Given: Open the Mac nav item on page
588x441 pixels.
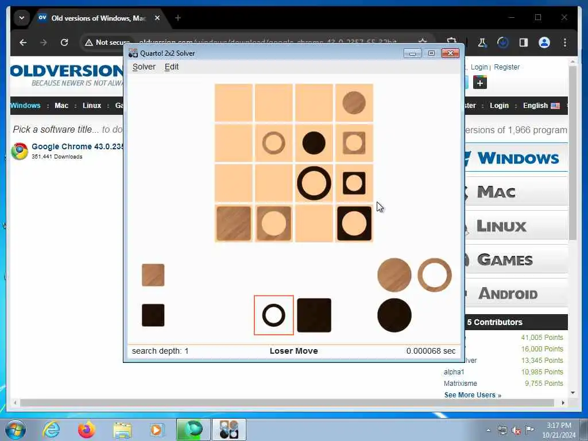Looking at the screenshot, I should pyautogui.click(x=61, y=106).
